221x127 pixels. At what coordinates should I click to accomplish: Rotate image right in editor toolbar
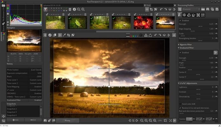pyautogui.click(x=160, y=35)
